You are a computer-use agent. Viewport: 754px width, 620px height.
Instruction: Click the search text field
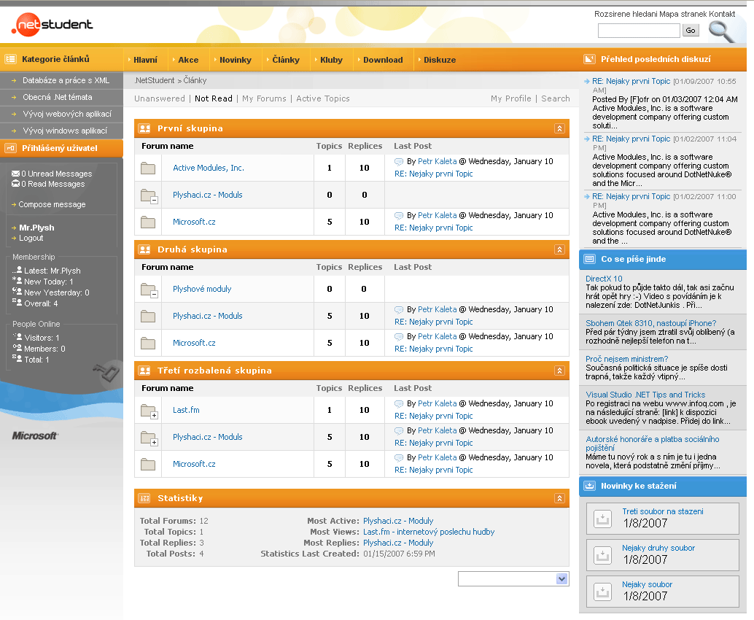pyautogui.click(x=639, y=31)
